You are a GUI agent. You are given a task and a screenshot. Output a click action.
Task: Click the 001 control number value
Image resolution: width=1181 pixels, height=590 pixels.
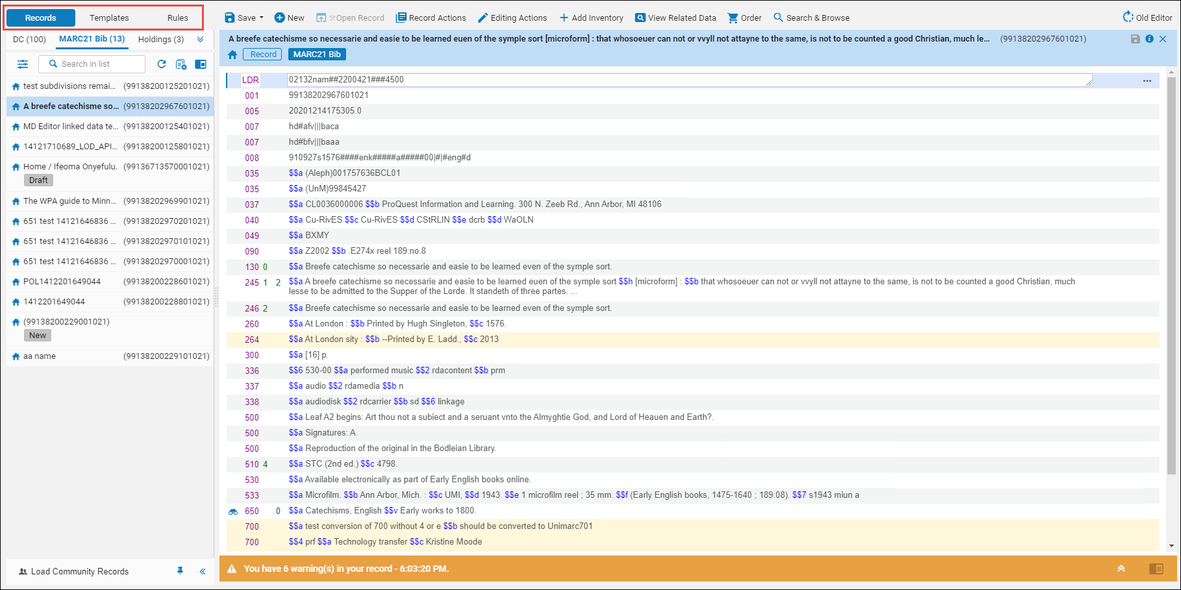point(329,95)
